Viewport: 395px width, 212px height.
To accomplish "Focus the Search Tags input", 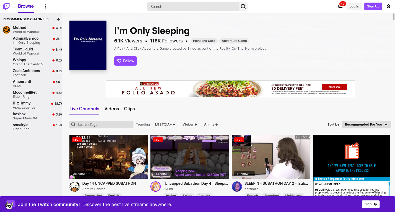I will pos(101,125).
